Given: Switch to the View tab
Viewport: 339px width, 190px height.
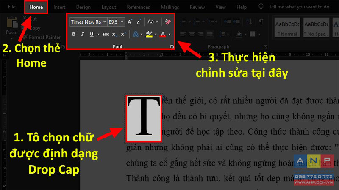Looking at the screenshot, I should click(x=220, y=7).
